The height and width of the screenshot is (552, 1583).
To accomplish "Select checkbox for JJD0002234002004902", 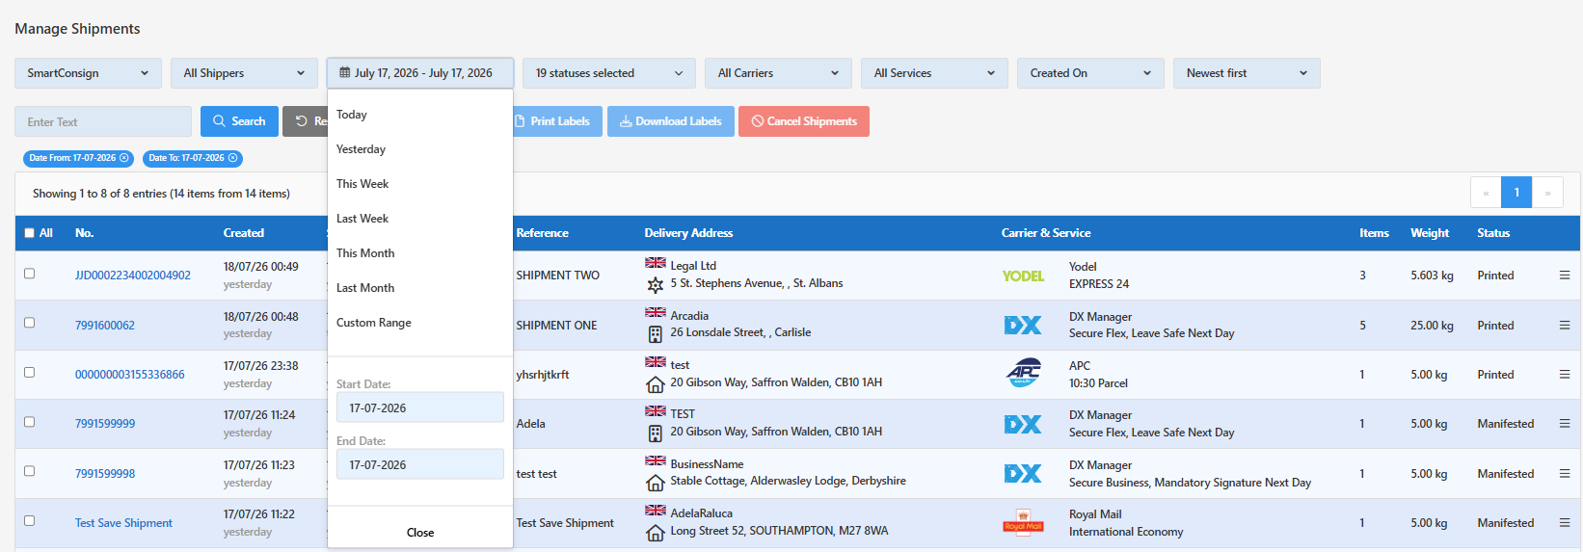I will (30, 274).
